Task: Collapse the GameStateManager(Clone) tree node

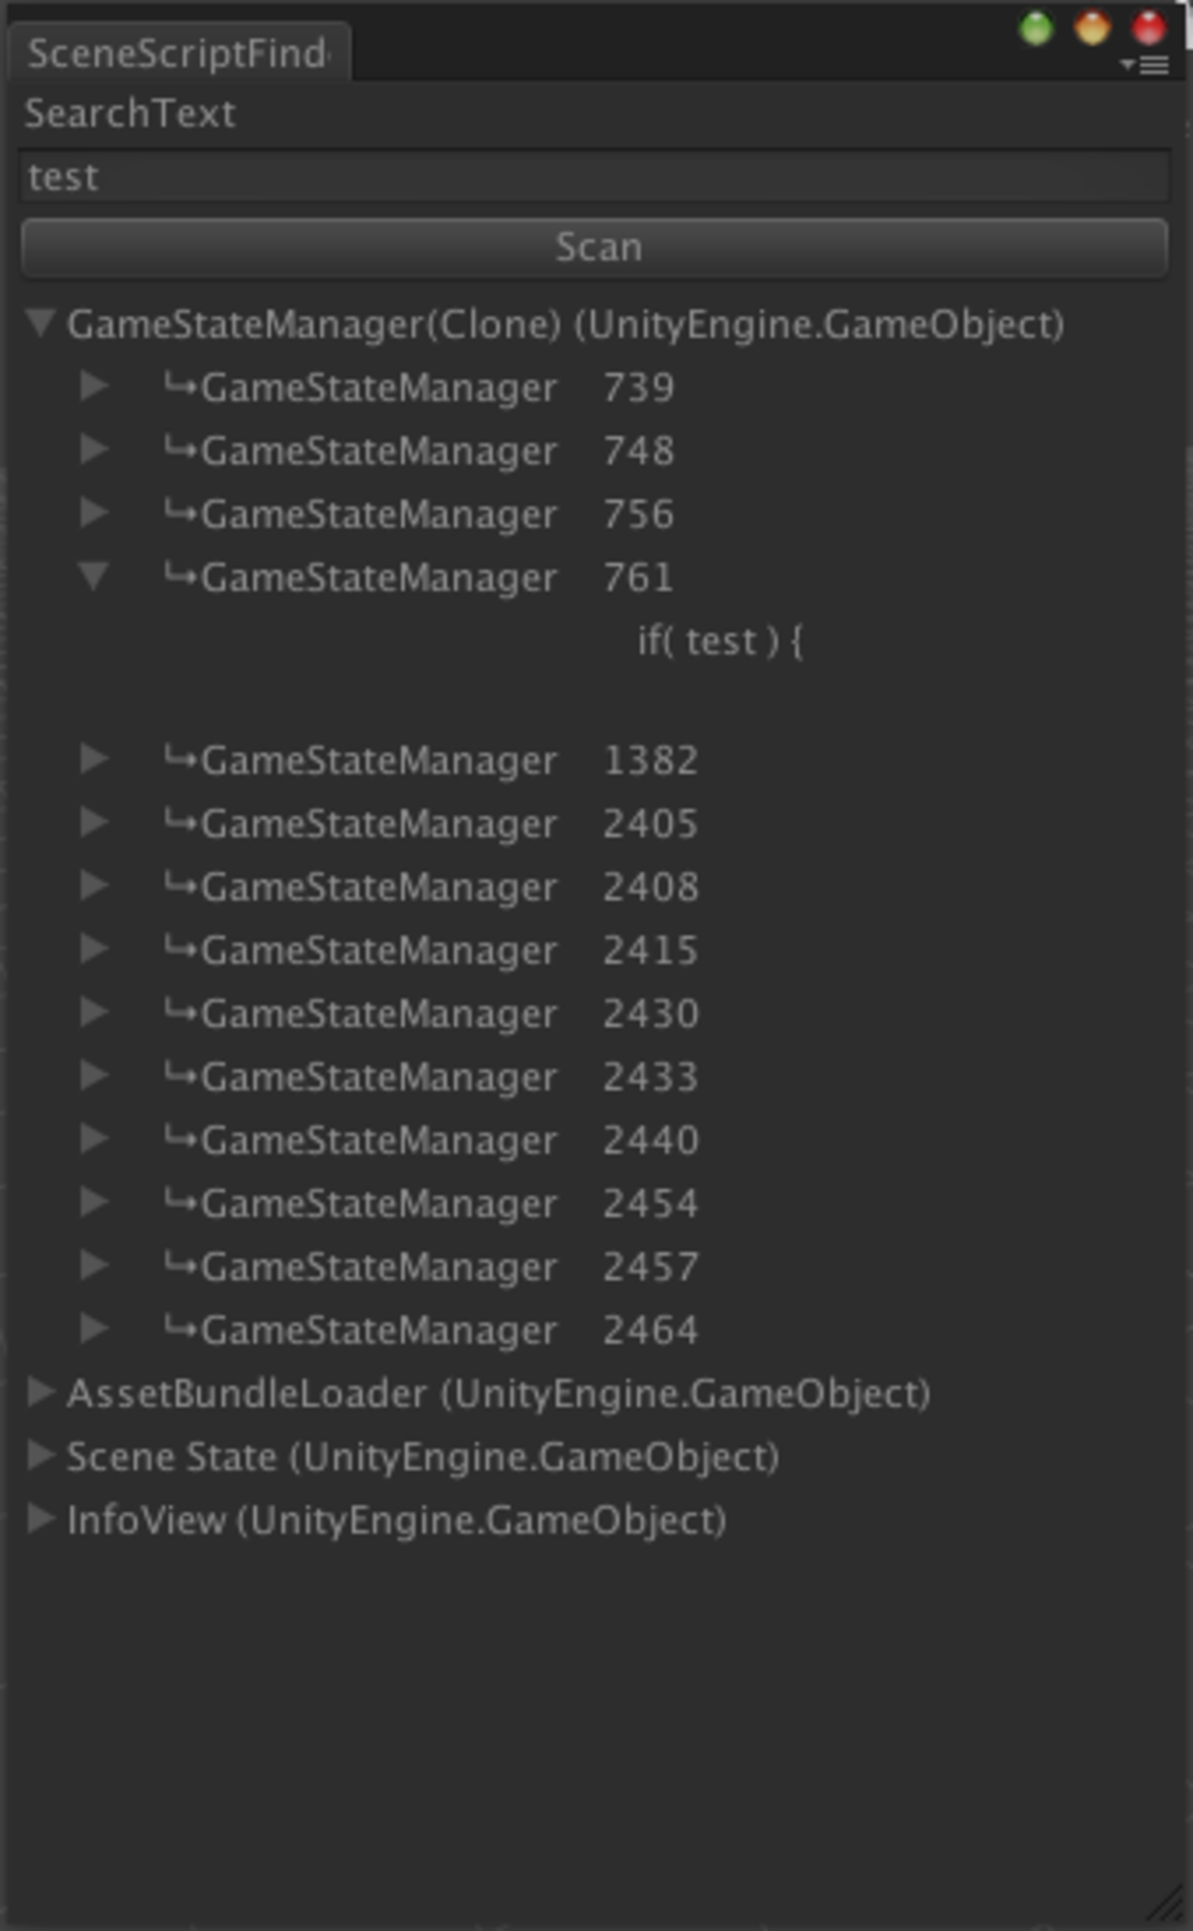Action: (39, 323)
